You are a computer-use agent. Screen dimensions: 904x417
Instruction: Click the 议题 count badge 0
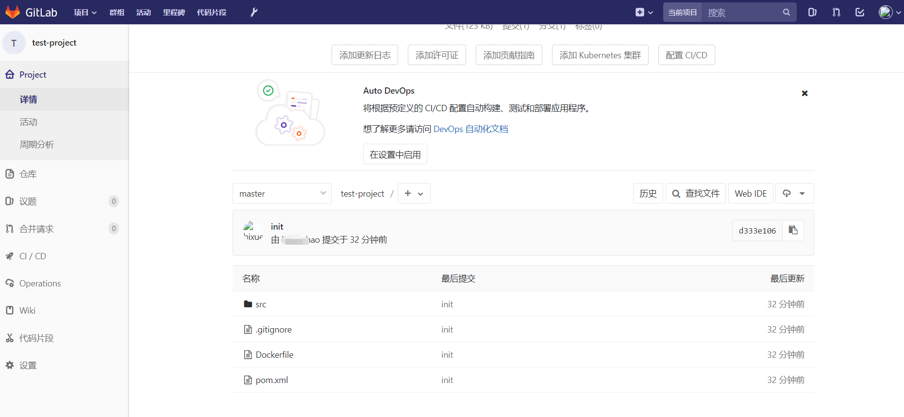click(x=114, y=201)
